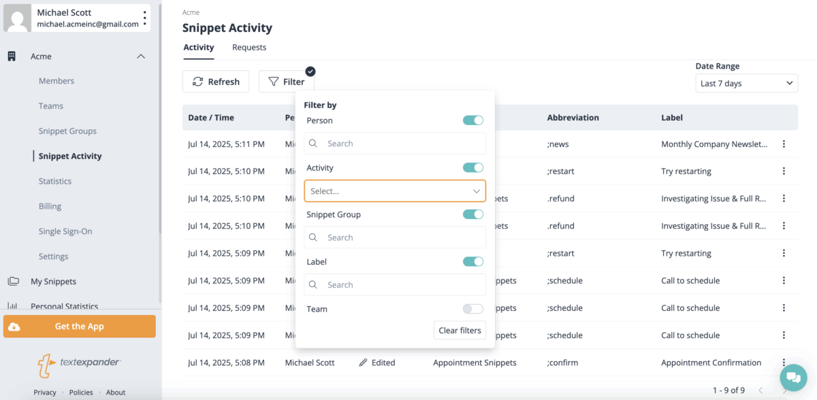Open Single Sign-On in the sidebar
The height and width of the screenshot is (400, 817).
click(65, 231)
